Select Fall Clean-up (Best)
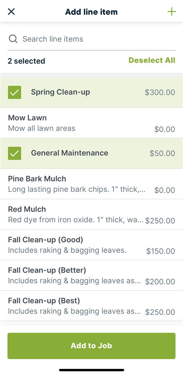 91,306
